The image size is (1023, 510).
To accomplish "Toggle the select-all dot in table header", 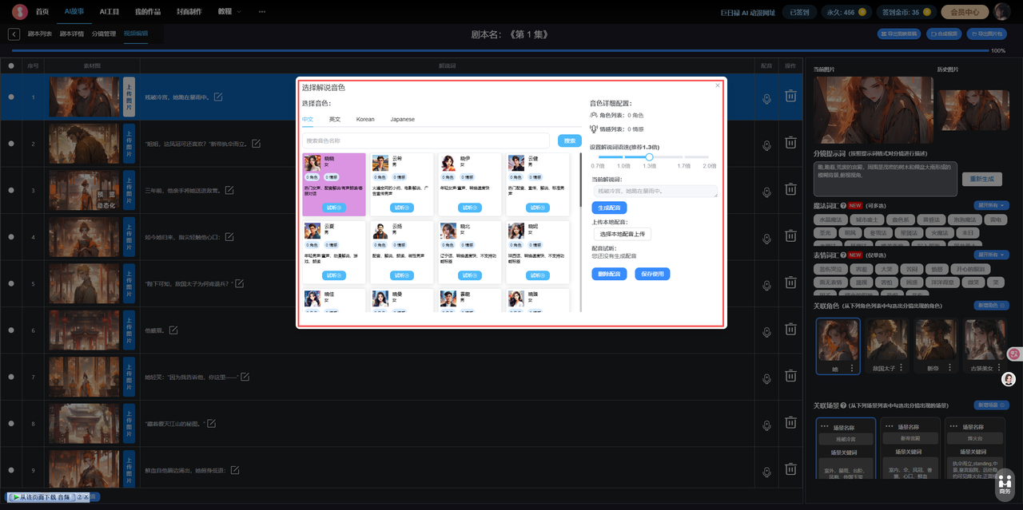I will coord(11,66).
